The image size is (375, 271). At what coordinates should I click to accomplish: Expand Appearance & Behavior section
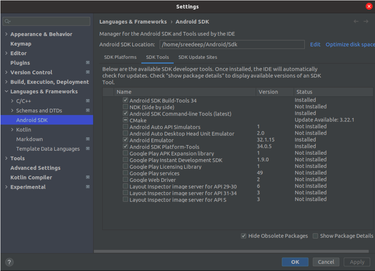6,34
